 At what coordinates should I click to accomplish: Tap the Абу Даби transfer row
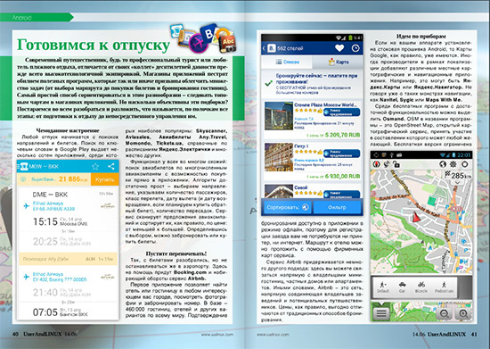pyautogui.click(x=68, y=259)
